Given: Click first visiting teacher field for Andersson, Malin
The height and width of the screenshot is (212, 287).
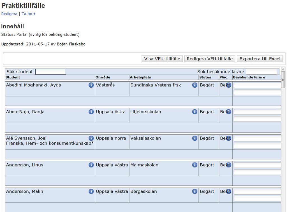Looking at the screenshot, I should [x=257, y=192].
